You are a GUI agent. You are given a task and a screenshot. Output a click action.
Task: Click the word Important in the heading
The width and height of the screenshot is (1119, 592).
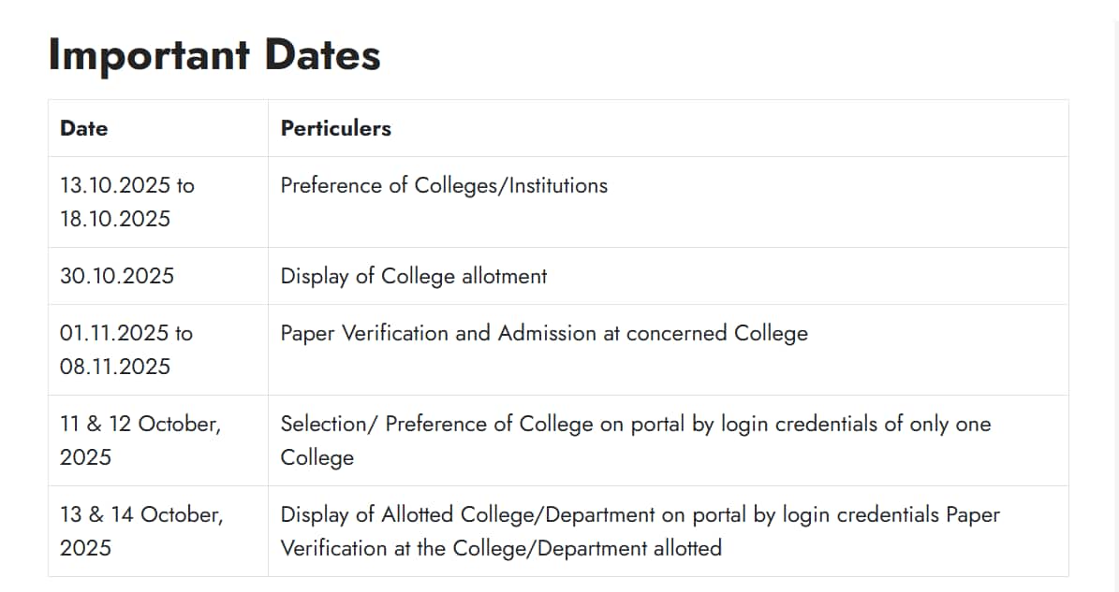(149, 54)
